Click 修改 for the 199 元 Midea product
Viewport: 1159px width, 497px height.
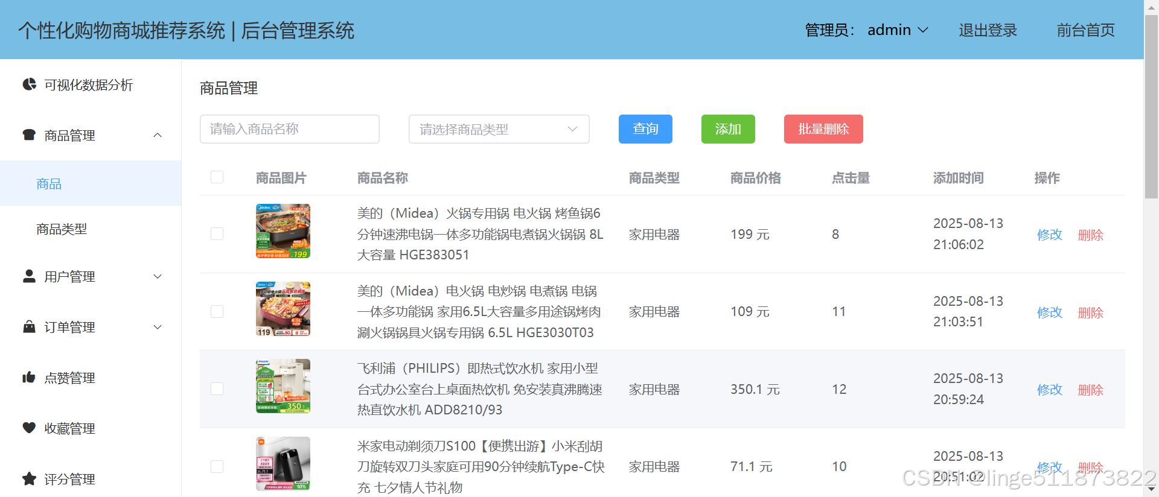[x=1050, y=235]
